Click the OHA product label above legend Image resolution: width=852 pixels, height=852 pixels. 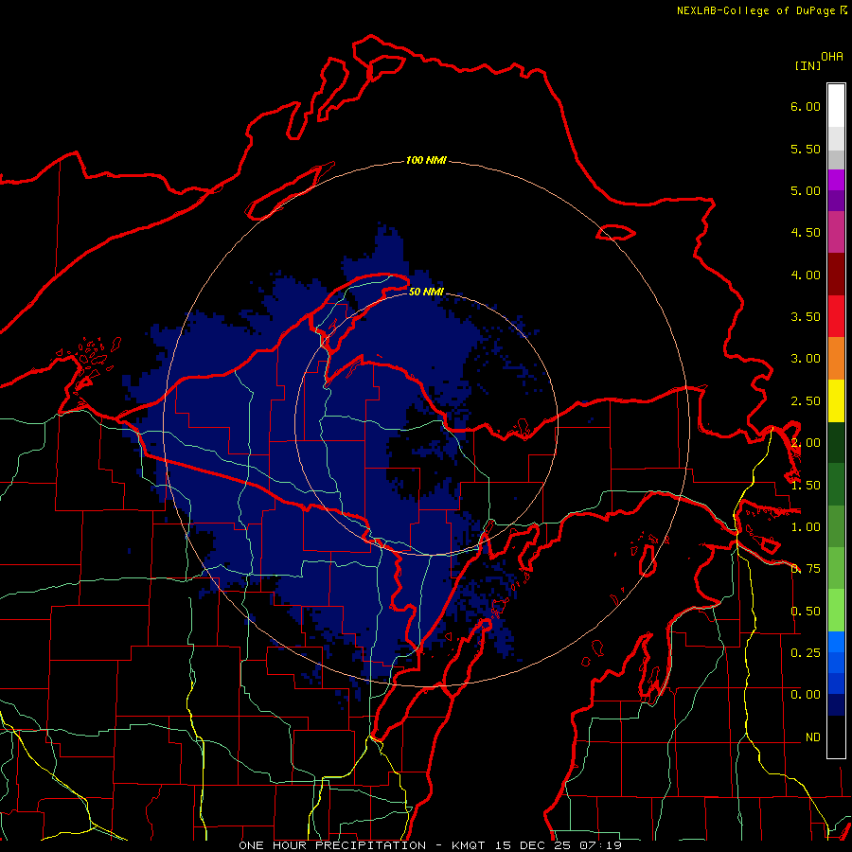coord(832,57)
